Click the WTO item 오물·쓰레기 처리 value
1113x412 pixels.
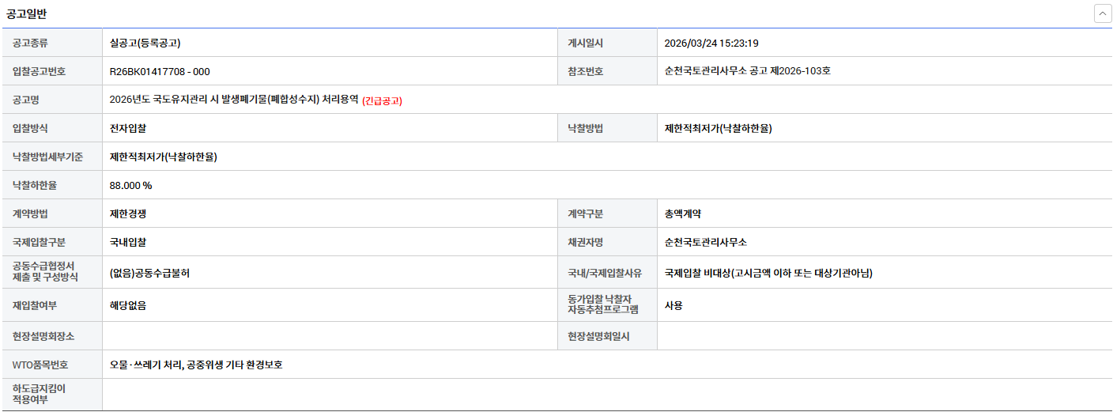click(x=196, y=365)
